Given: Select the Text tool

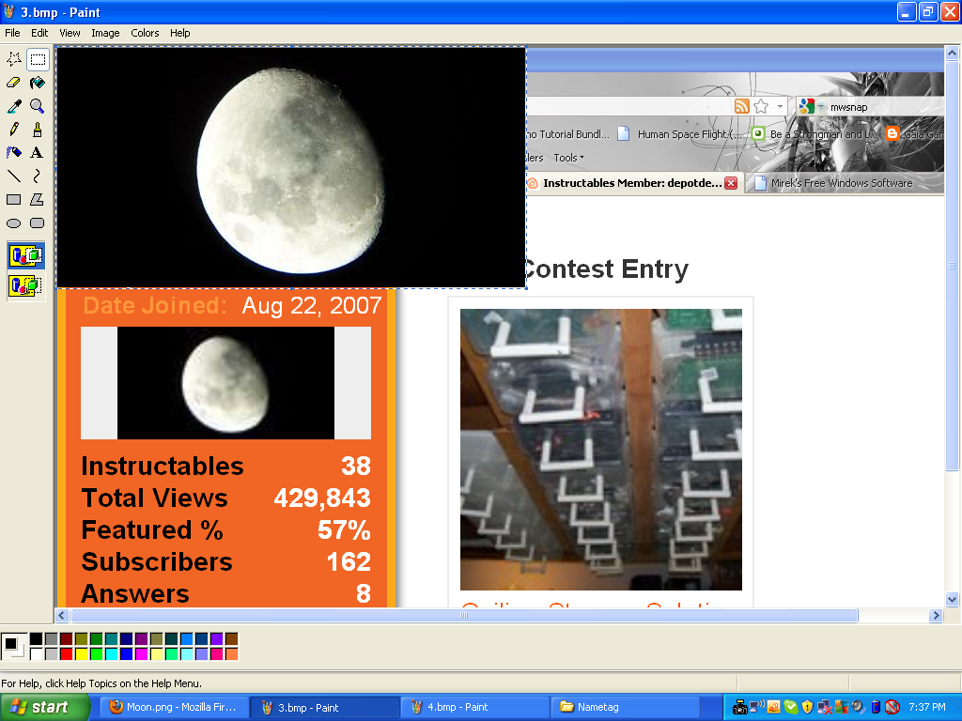Looking at the screenshot, I should coord(38,152).
